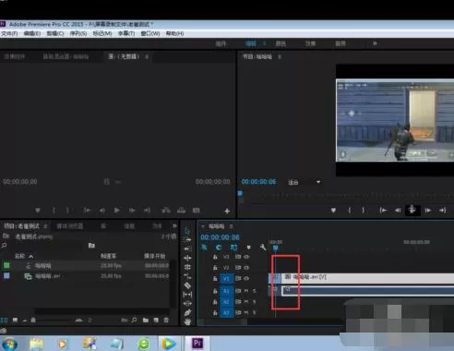Open the Program monitor panel menu
This screenshot has width=454, height=351.
[x=280, y=56]
